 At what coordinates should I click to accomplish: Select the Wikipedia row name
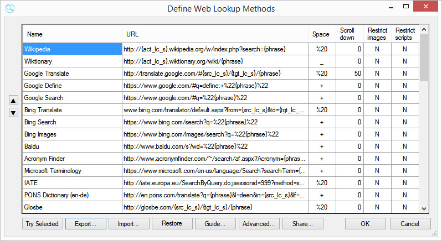pos(72,49)
